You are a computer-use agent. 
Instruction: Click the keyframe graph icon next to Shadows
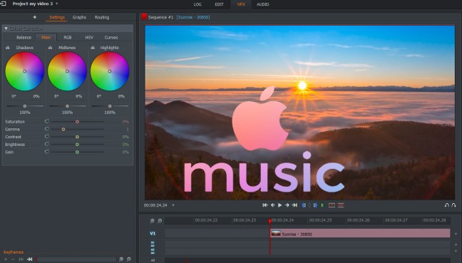8,48
